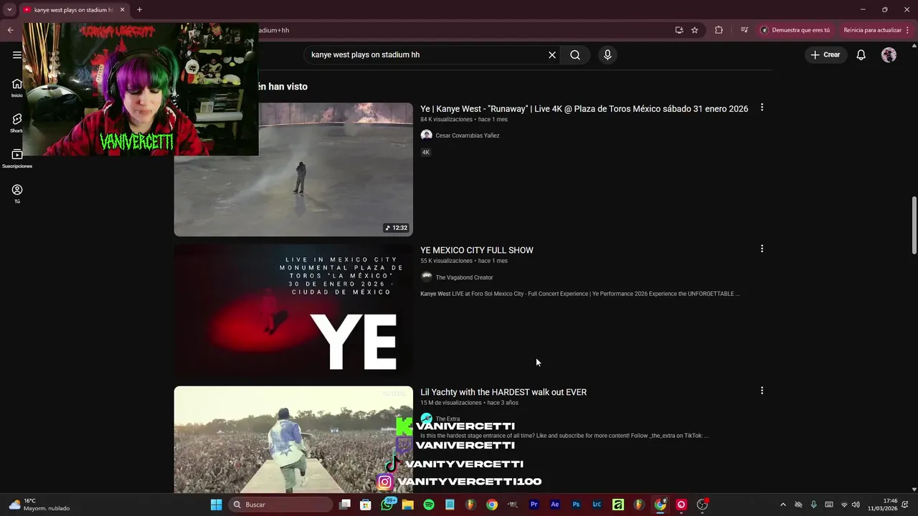Open Suscripciones in the left sidebar
Image resolution: width=918 pixels, height=516 pixels.
tap(16, 158)
